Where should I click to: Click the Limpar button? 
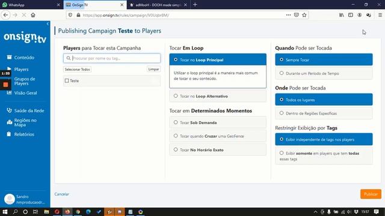[154, 70]
